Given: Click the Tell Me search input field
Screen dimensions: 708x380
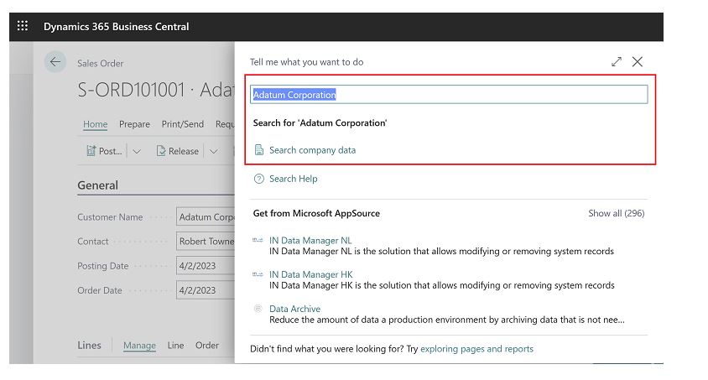Looking at the screenshot, I should tap(449, 95).
